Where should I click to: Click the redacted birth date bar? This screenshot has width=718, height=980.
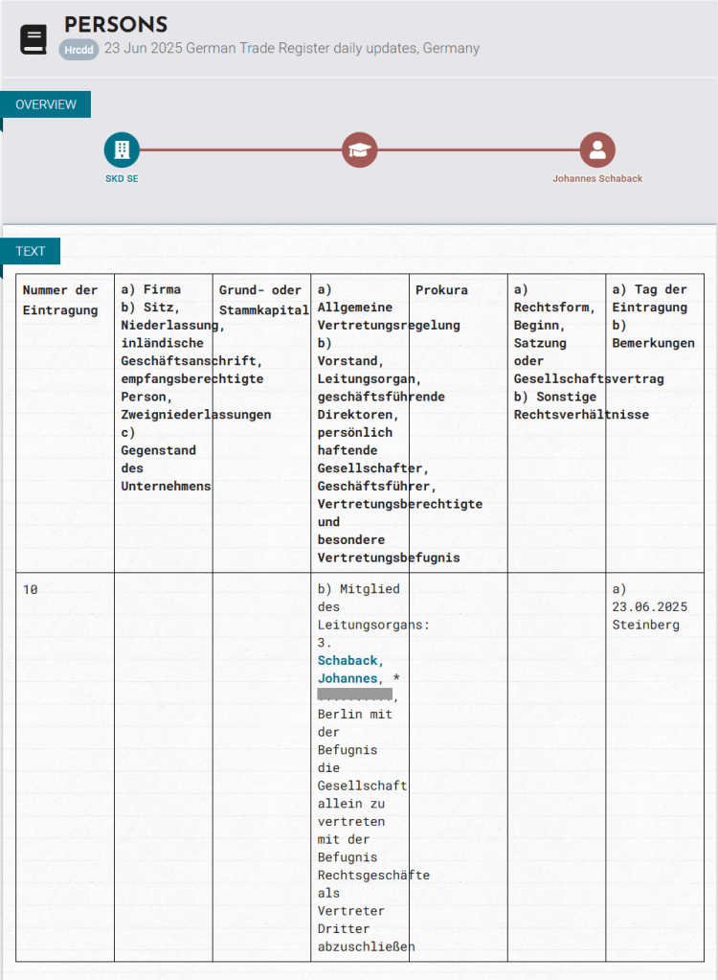tap(354, 695)
